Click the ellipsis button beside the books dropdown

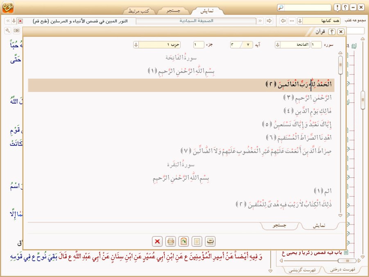292,21
